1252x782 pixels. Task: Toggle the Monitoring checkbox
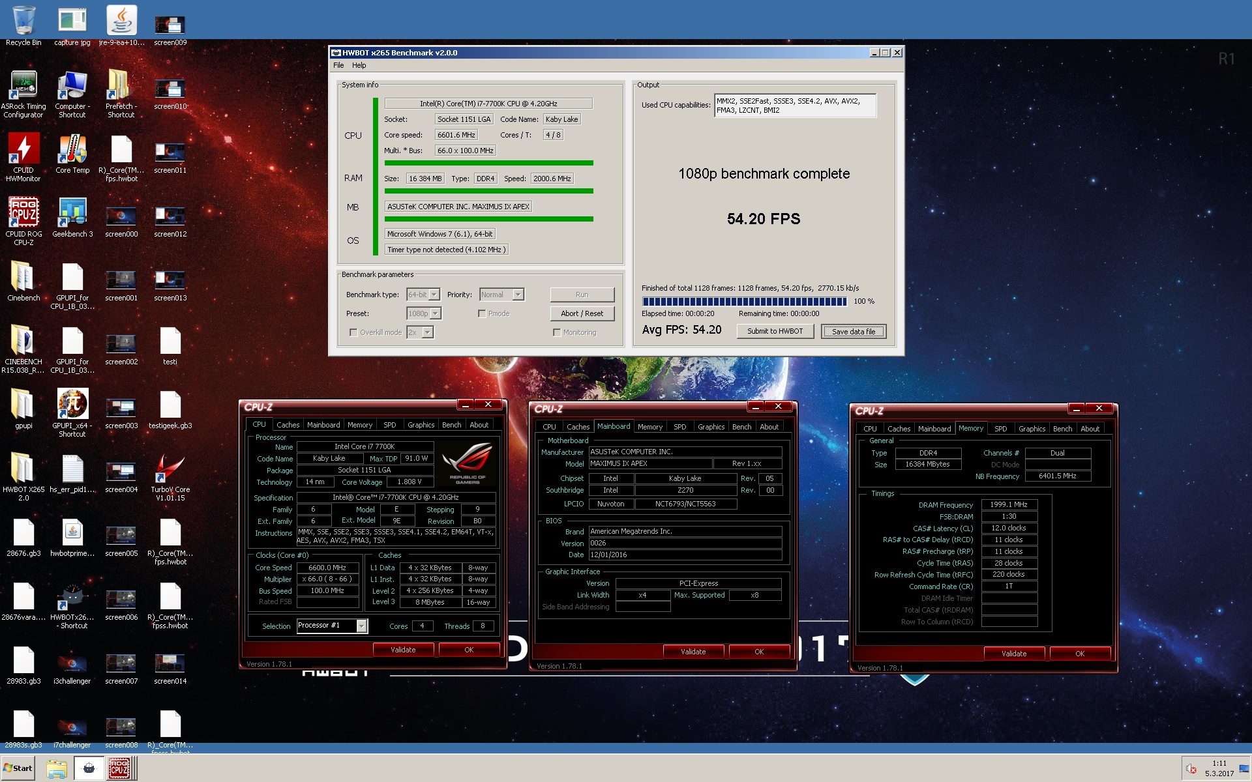tap(557, 332)
